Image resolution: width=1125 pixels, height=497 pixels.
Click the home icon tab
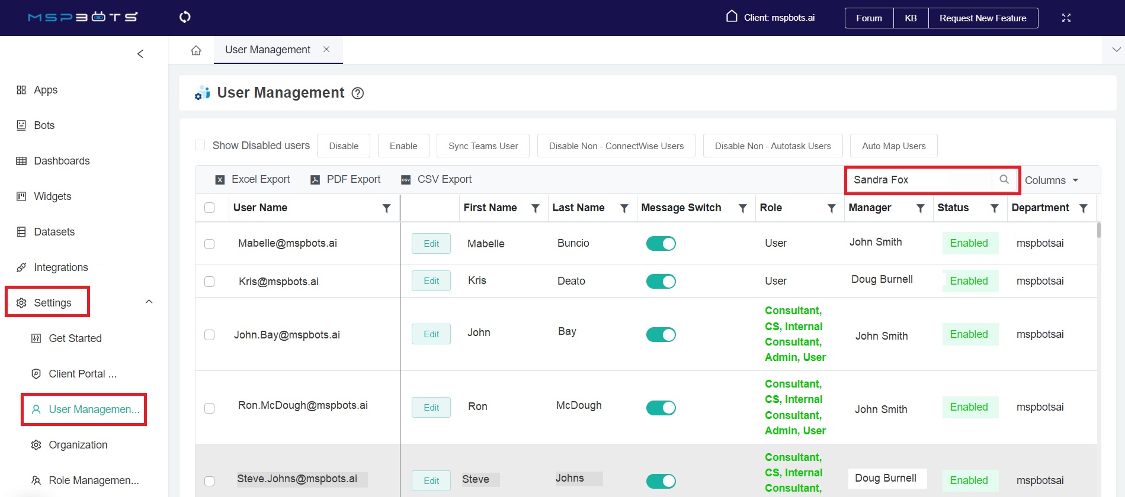(x=196, y=50)
